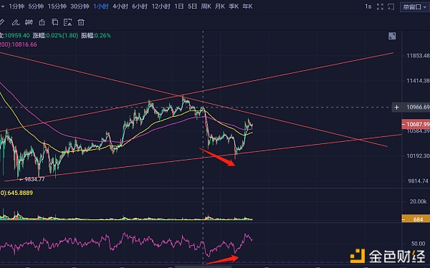Viewport: 430px width, 268px height.
Task: Click the red 10687.99 current price label
Action: point(416,124)
